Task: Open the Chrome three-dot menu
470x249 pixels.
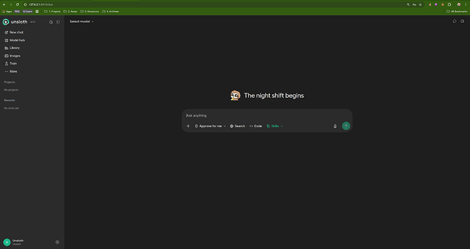Action: click(x=465, y=5)
